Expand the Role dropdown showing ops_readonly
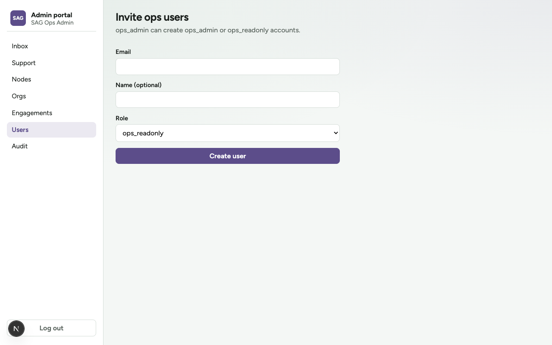 [228, 133]
